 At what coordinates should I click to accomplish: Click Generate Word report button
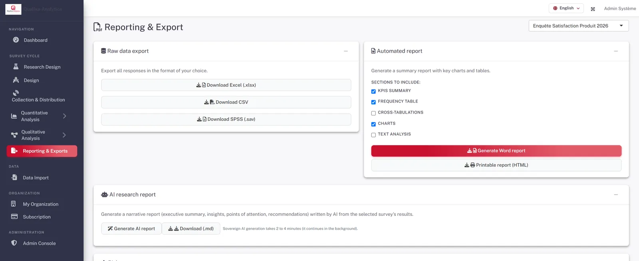pyautogui.click(x=496, y=151)
